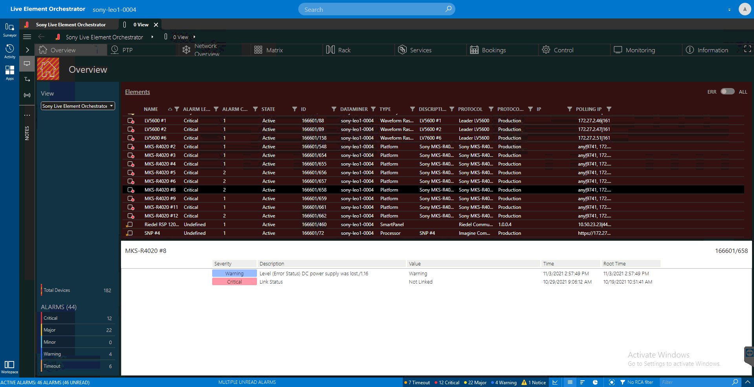754x387 pixels.
Task: Expand the side panel with the chevron
Action: click(x=27, y=50)
